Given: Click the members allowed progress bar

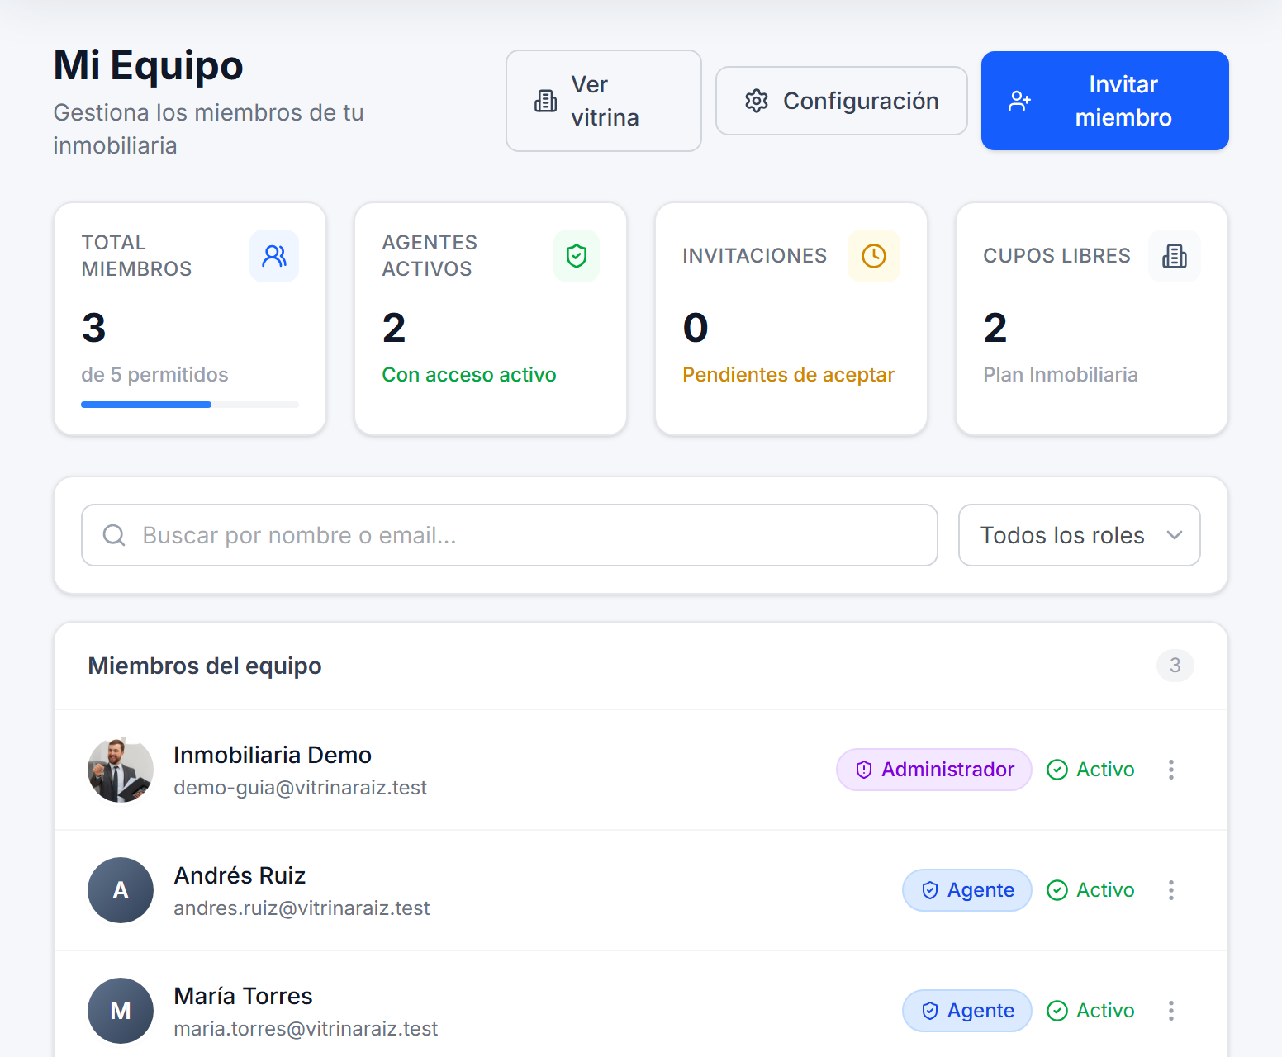Looking at the screenshot, I should (x=190, y=405).
